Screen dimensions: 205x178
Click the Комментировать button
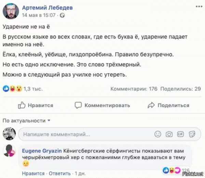pos(102,105)
